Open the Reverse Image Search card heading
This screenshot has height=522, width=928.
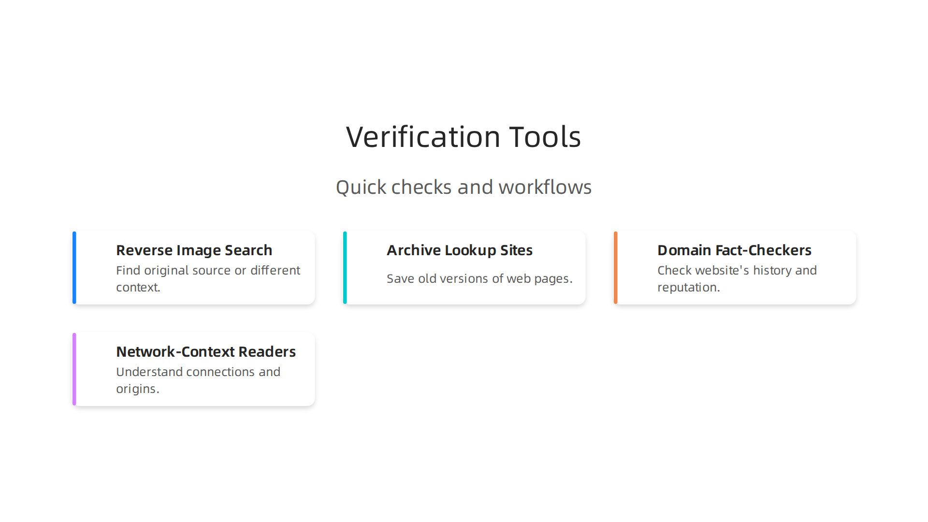(194, 250)
